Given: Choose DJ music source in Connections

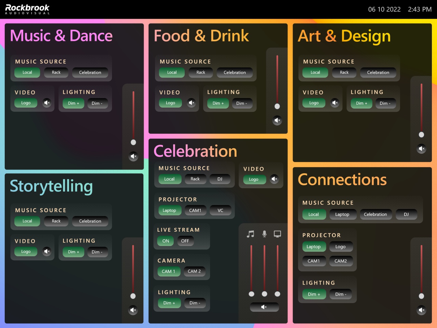Looking at the screenshot, I should (406, 214).
